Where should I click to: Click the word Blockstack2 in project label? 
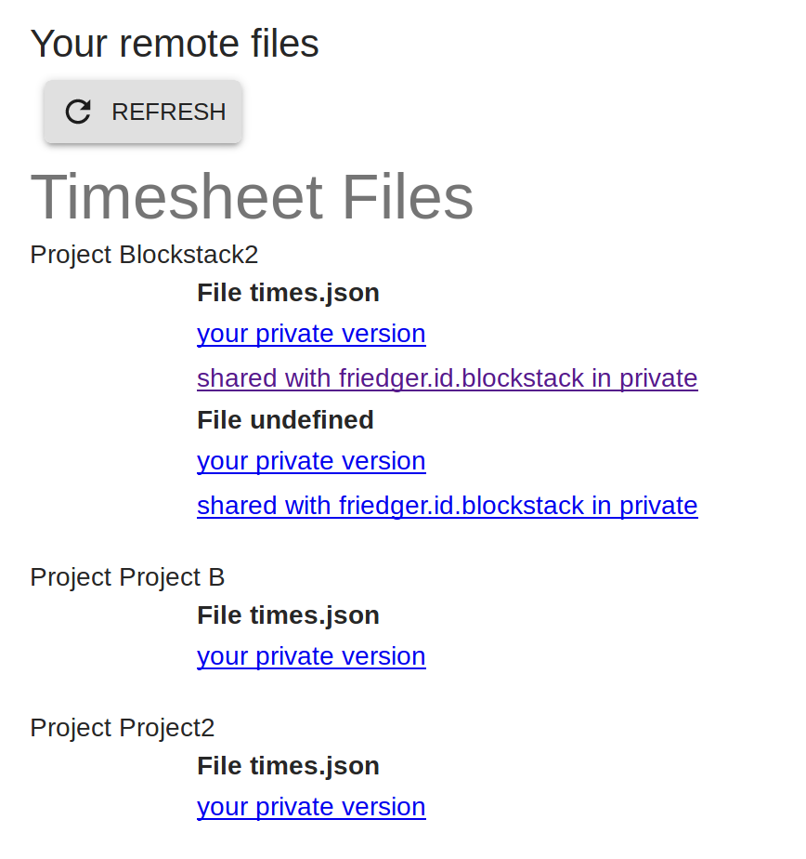click(x=188, y=255)
